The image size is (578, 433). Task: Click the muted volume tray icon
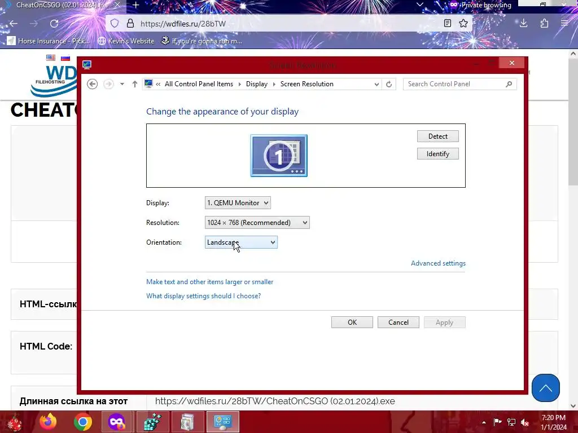pos(524,422)
